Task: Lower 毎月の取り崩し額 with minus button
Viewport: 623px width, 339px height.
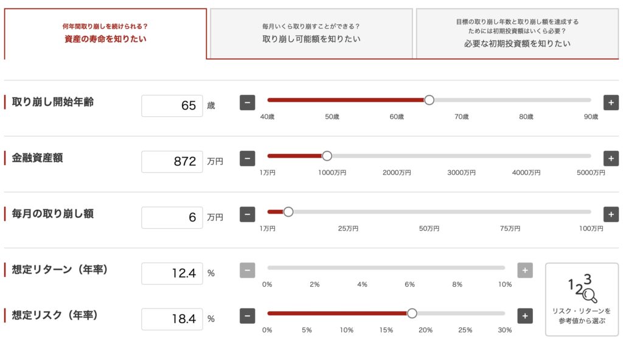Action: click(x=247, y=215)
